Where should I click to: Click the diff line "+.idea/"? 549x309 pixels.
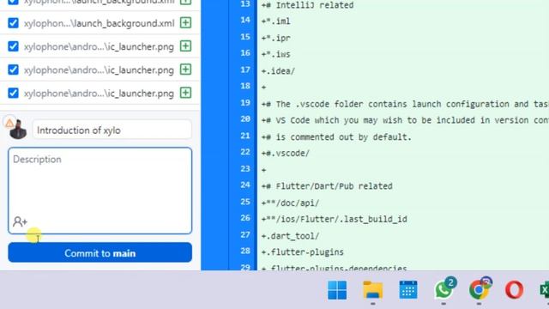[x=278, y=71]
